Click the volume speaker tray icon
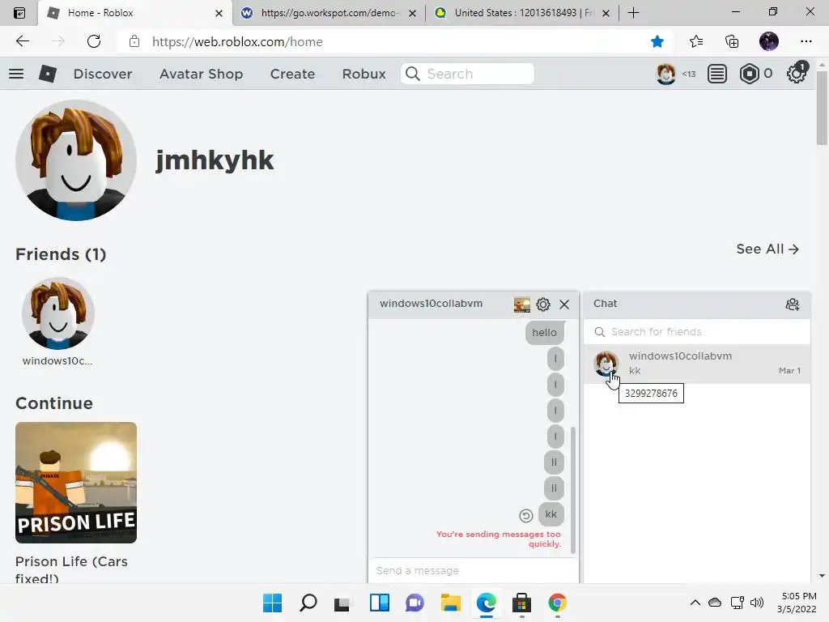Viewport: 829px width, 622px height. [x=757, y=603]
